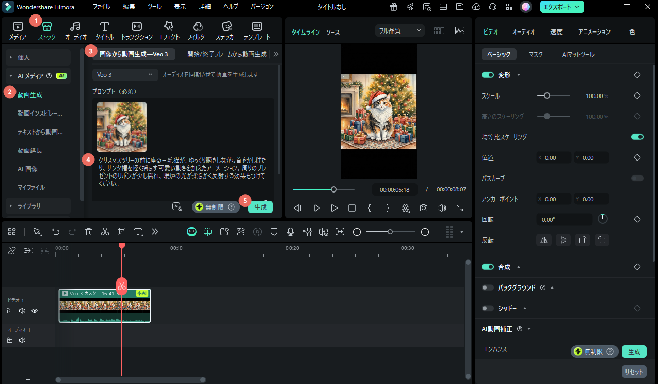Click the delete trash icon above the timeline
The image size is (658, 384).
pos(89,231)
